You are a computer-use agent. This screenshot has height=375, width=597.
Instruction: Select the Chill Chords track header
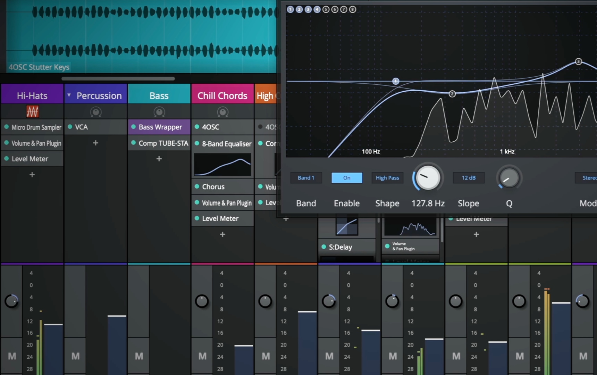(x=222, y=95)
